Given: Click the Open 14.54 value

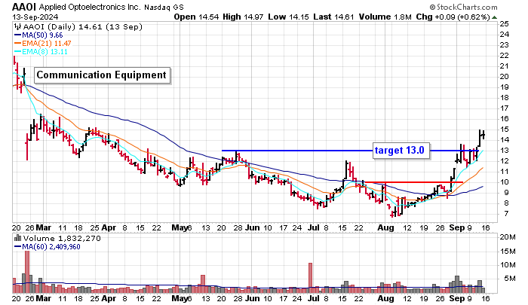Looking at the screenshot, I should click(x=196, y=17).
